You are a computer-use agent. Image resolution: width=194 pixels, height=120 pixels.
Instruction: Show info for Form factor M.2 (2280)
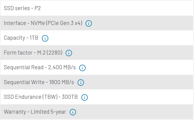pyautogui.click(x=69, y=53)
